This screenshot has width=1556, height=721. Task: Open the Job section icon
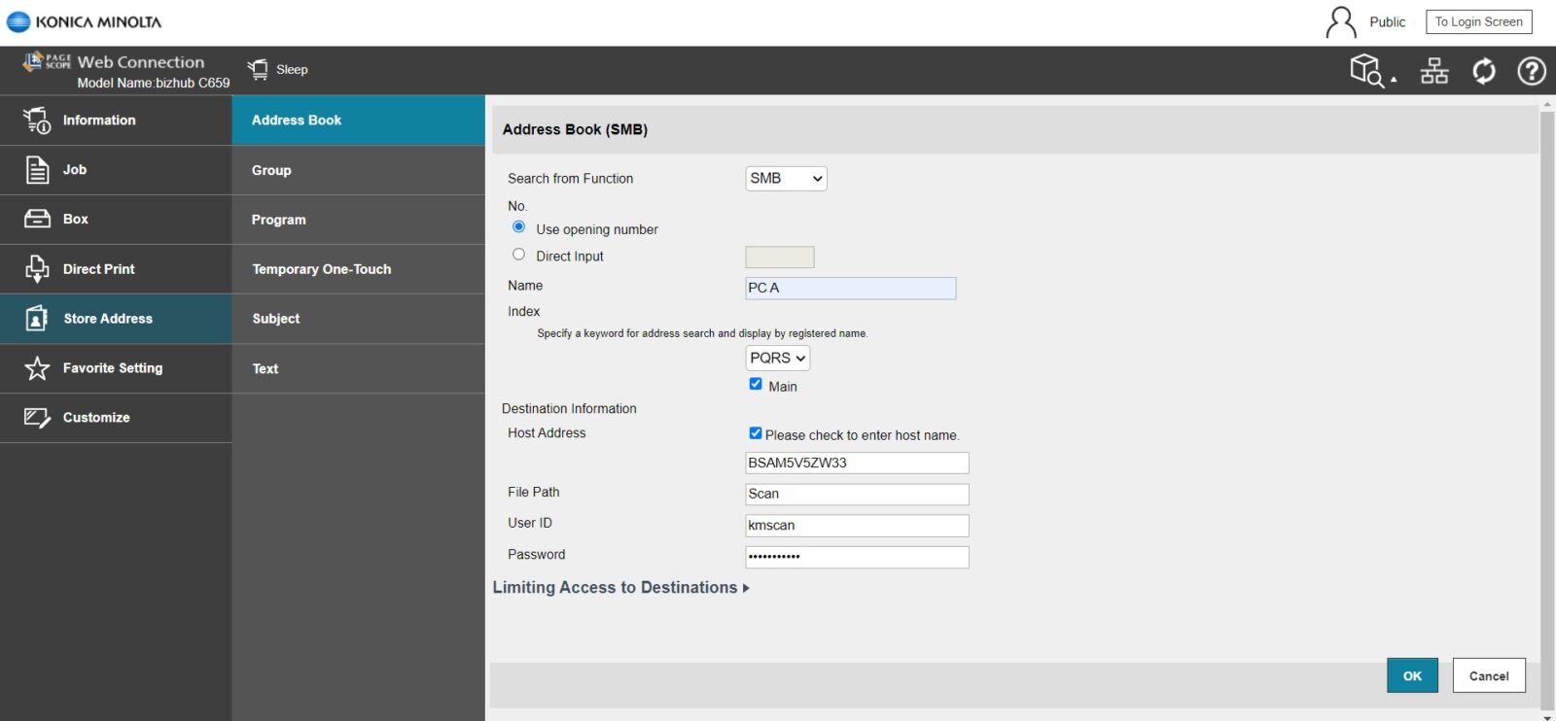click(37, 170)
